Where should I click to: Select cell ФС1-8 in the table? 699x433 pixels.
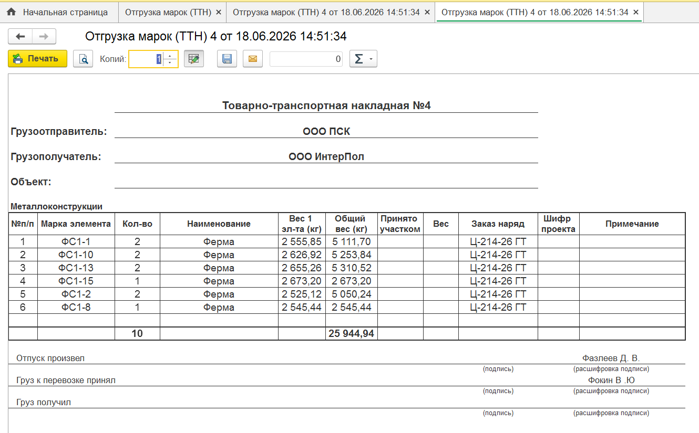point(76,308)
